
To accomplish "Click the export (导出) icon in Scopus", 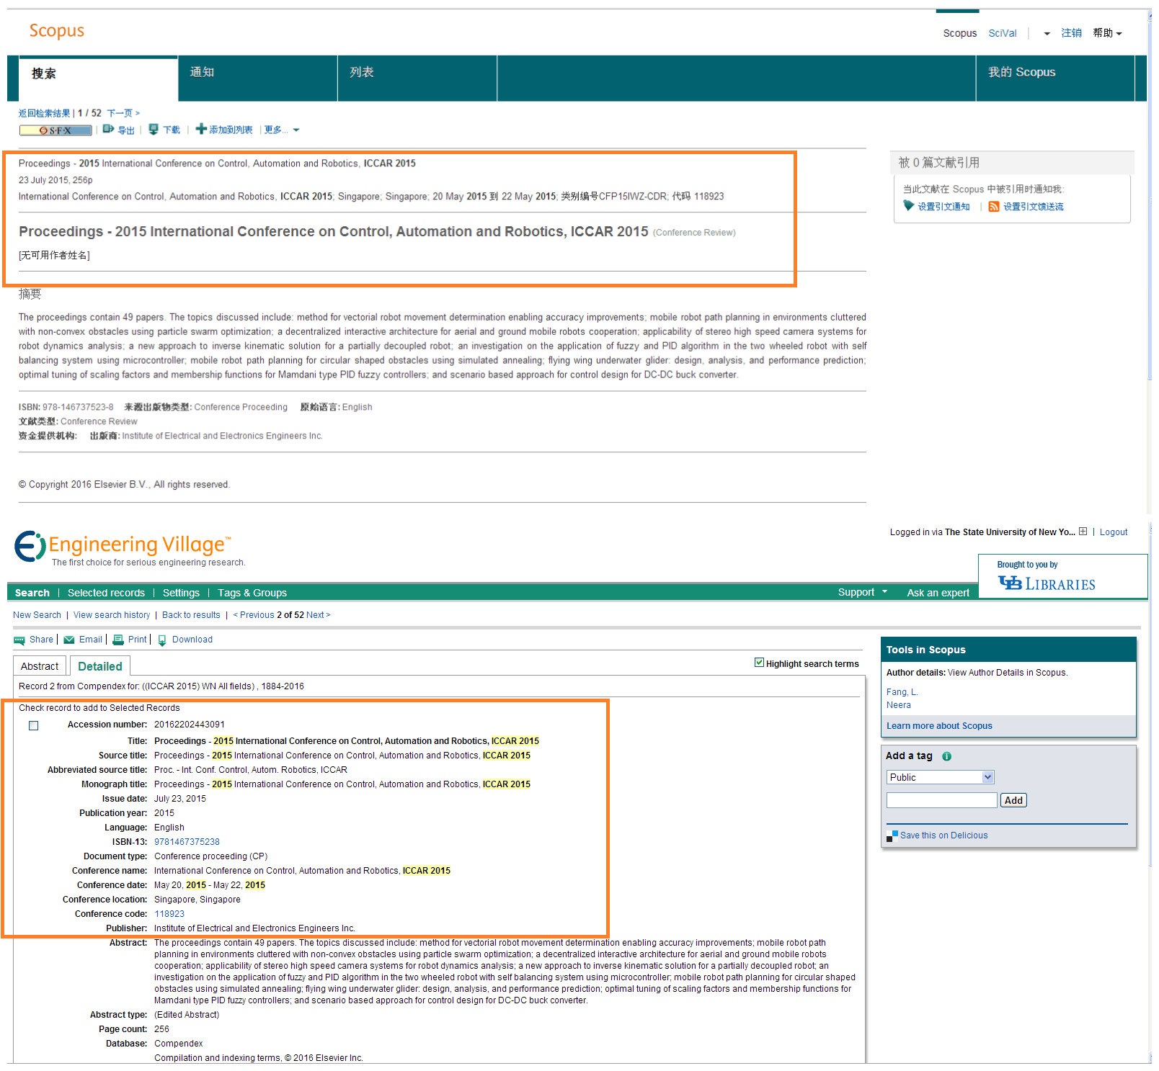I will click(x=108, y=129).
